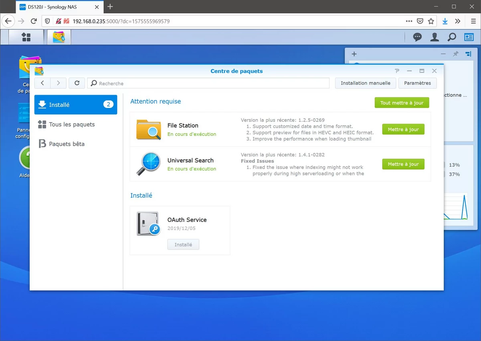
Task: Click the Universal Search magnifier icon
Action: 148,164
